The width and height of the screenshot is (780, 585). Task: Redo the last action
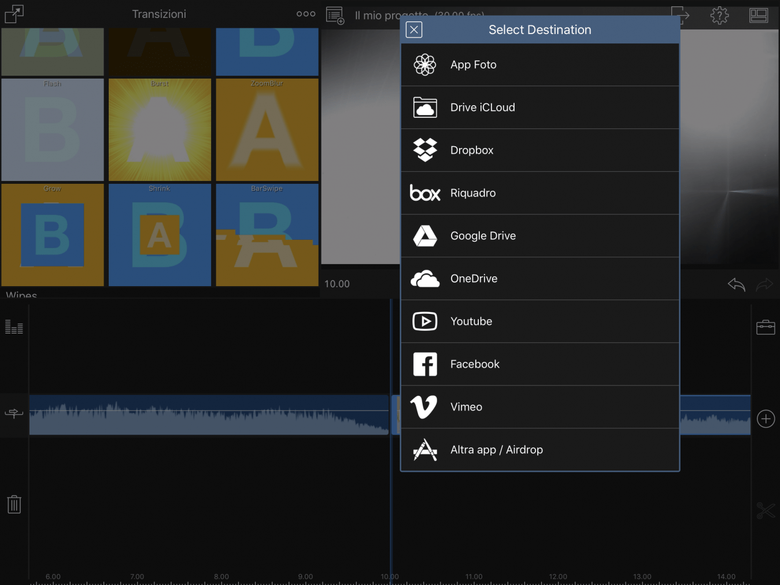tap(764, 284)
